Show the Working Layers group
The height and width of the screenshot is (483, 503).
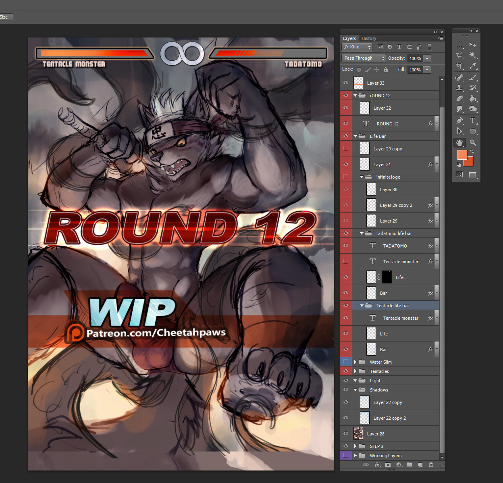pyautogui.click(x=346, y=455)
